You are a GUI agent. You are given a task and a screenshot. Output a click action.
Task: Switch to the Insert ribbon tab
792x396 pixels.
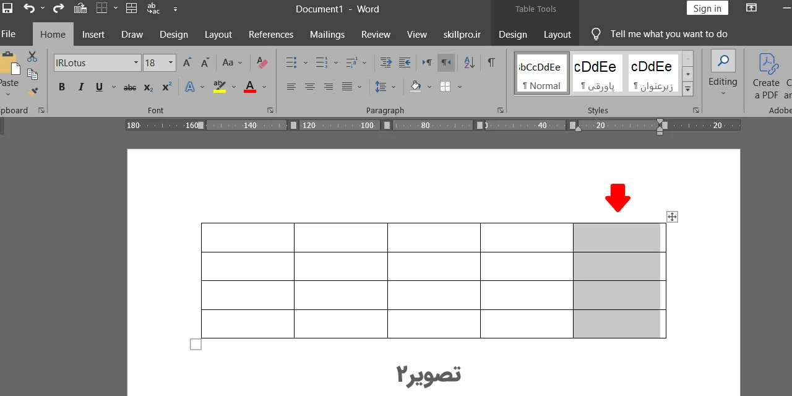click(x=93, y=34)
